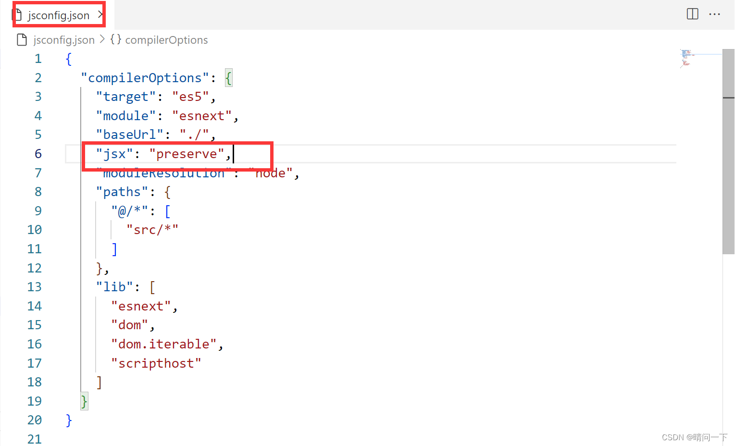This screenshot has width=735, height=446.
Task: Click line number 6 in the gutter
Action: coord(38,154)
